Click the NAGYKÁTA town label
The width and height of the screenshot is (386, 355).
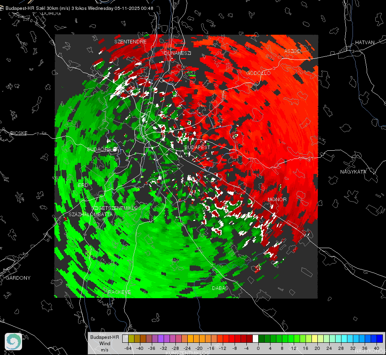click(x=353, y=172)
